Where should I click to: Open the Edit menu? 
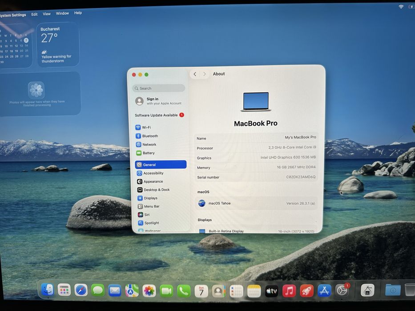coord(34,14)
